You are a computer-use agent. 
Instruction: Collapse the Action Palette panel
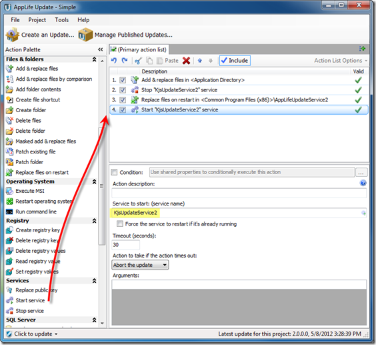101,49
